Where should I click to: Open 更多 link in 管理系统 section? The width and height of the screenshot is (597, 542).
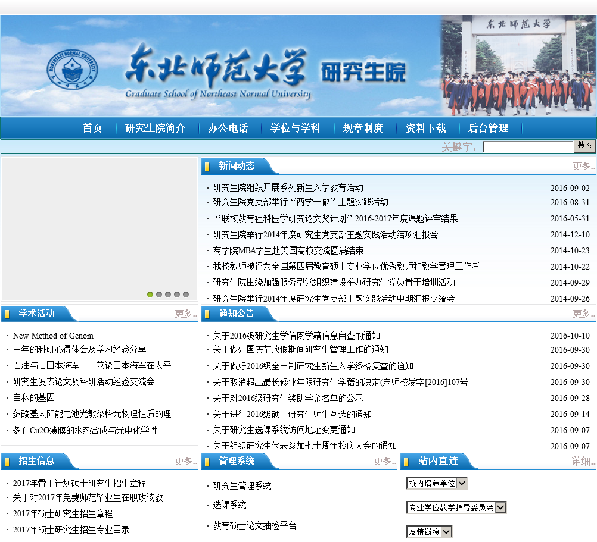(384, 461)
